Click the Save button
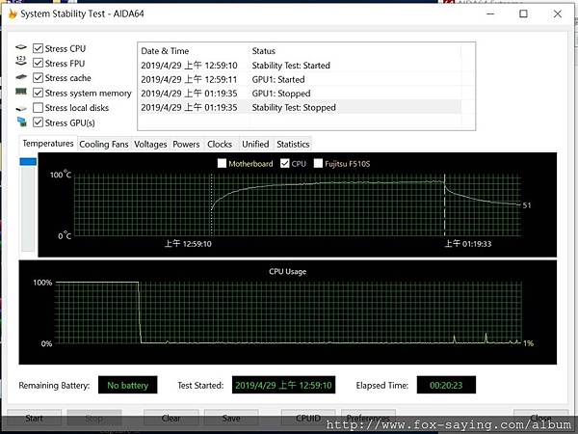 point(231,418)
